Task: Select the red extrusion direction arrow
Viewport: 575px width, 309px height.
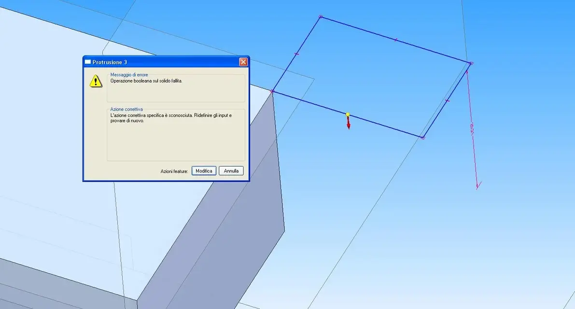Action: [x=349, y=123]
